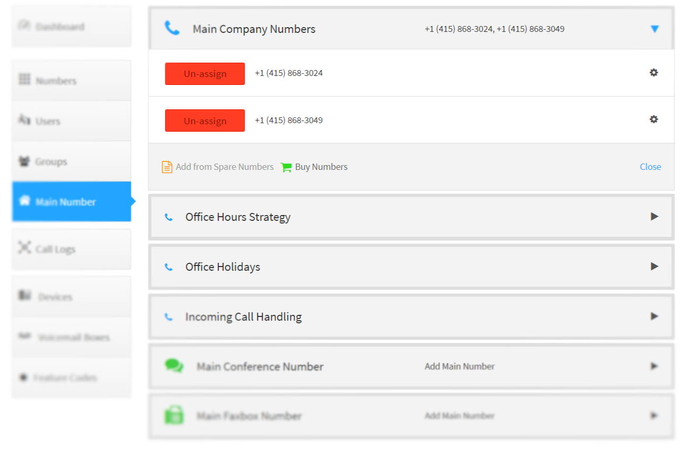Un-assign number +1 (415) 868-3024
Image resolution: width=686 pixels, height=455 pixels.
point(205,74)
